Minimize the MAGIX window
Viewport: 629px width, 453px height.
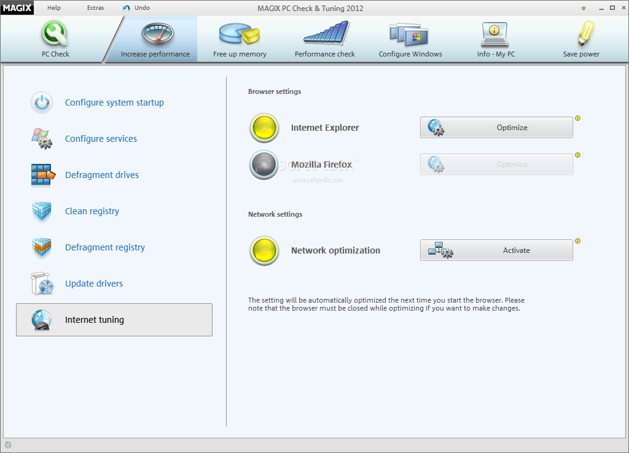click(601, 8)
